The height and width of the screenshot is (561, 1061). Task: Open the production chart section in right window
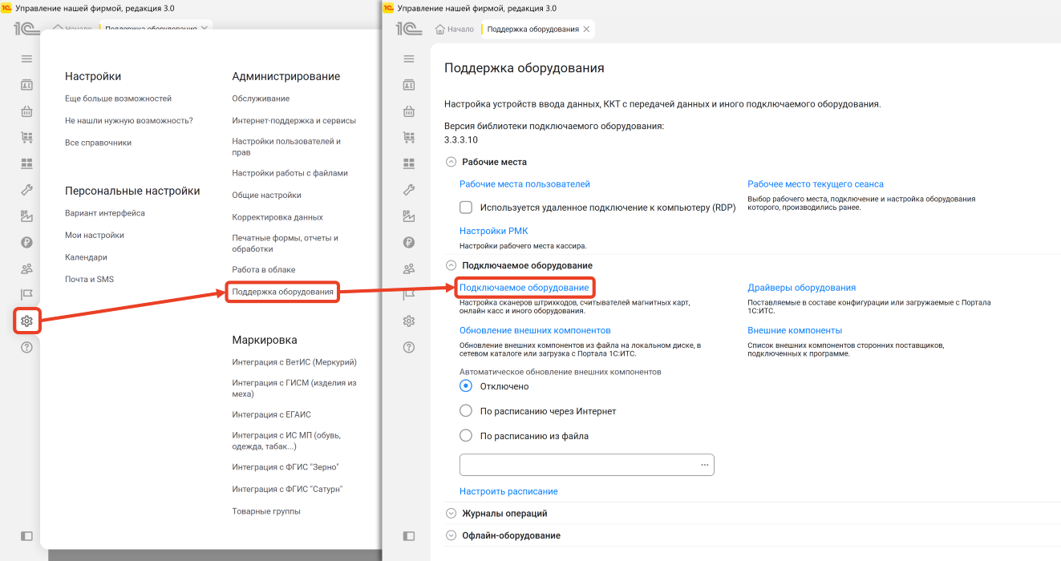[x=409, y=216]
